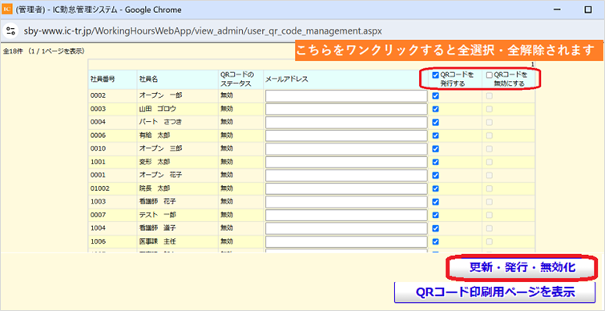This screenshot has width=605, height=311.
Task: Click the name '院長 太郎'
Action: 155,188
